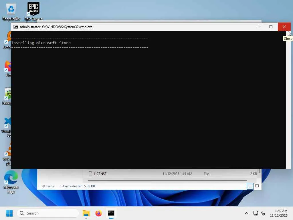Click the LICENSE type cell File
The height and width of the screenshot is (220, 293).
(206, 174)
